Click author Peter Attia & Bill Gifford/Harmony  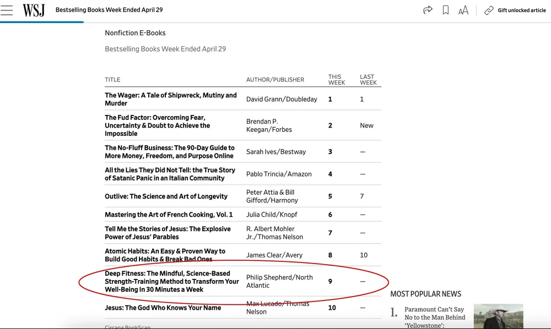[272, 196]
